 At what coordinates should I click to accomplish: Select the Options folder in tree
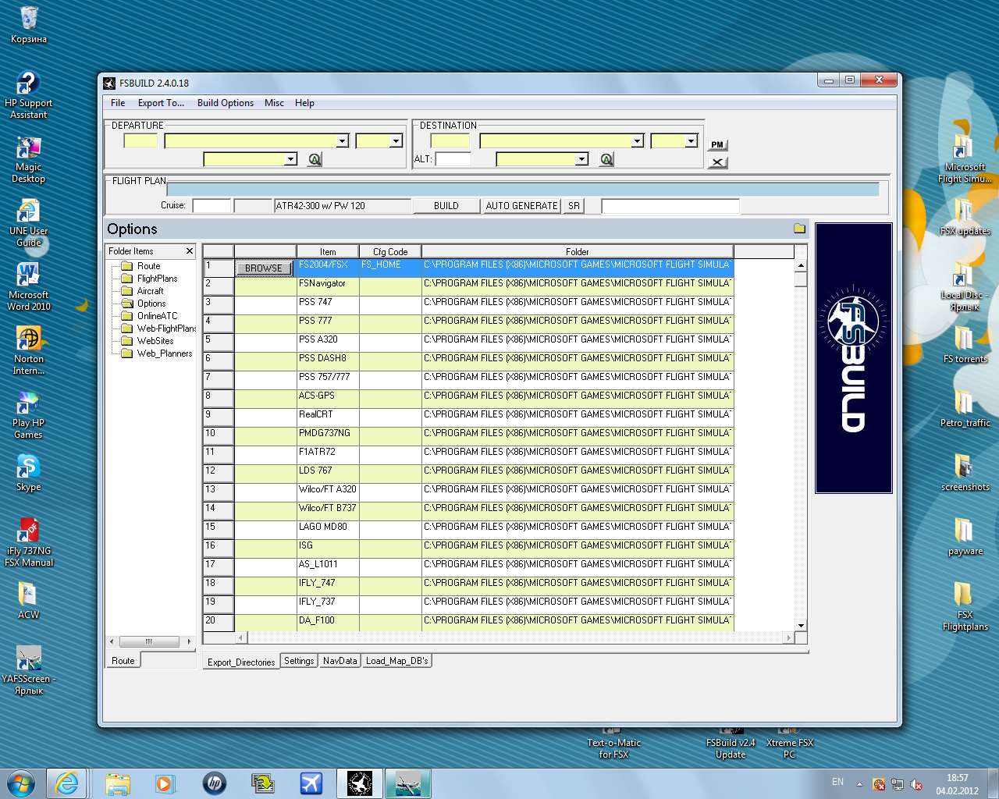tap(151, 304)
